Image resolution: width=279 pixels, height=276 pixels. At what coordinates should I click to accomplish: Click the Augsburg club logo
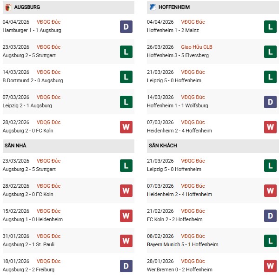8,7
